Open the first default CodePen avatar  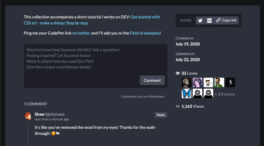tap(197, 93)
